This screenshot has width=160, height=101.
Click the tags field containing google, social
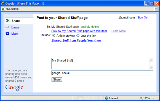click(102, 73)
